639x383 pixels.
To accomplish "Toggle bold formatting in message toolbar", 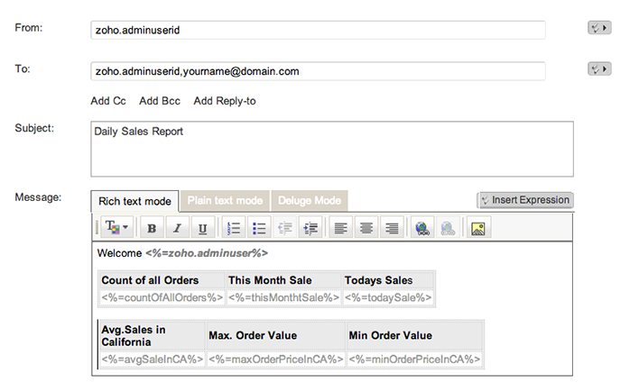I will (152, 228).
